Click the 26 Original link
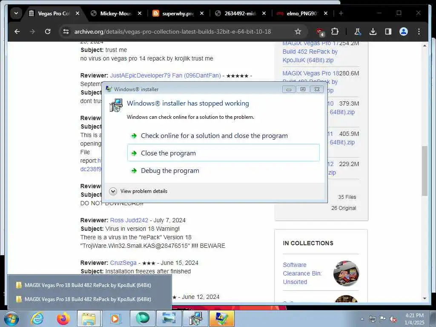The image size is (436, 327). (344, 208)
